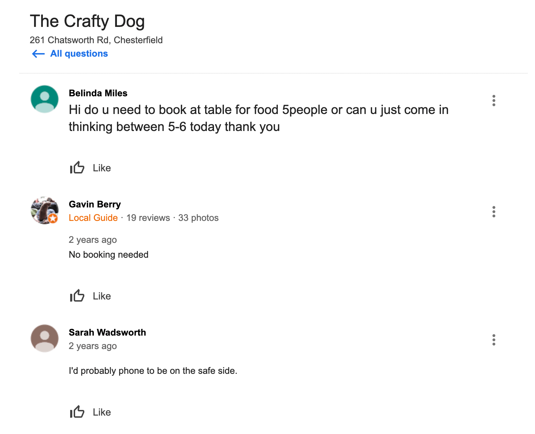Click the orange Local Guide star badge
Image resolution: width=535 pixels, height=434 pixels.
(x=53, y=218)
